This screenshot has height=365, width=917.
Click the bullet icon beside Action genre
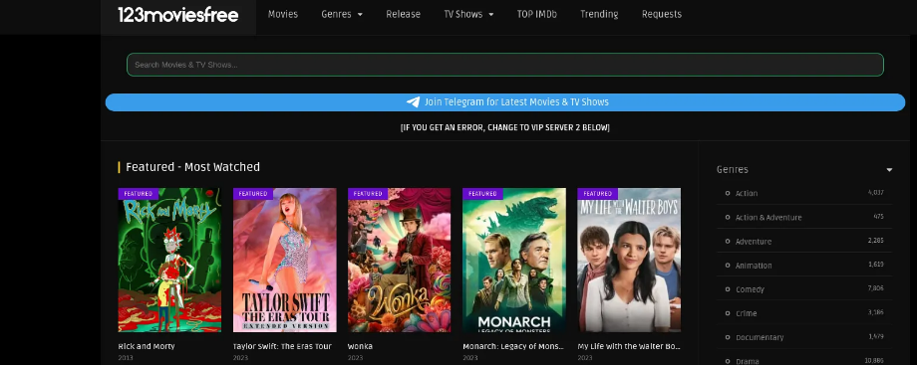click(728, 193)
